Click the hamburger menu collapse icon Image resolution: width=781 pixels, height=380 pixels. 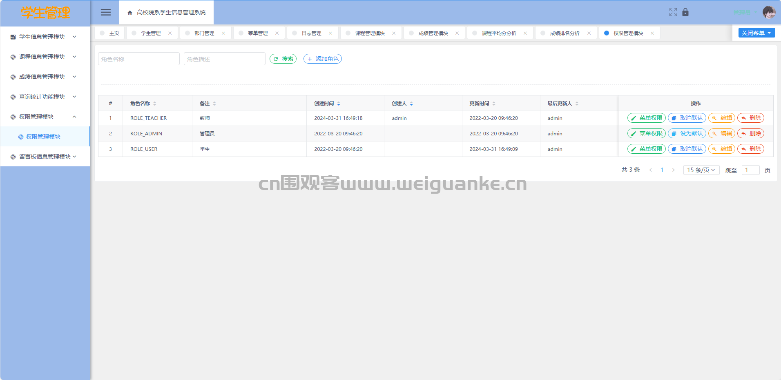(106, 12)
